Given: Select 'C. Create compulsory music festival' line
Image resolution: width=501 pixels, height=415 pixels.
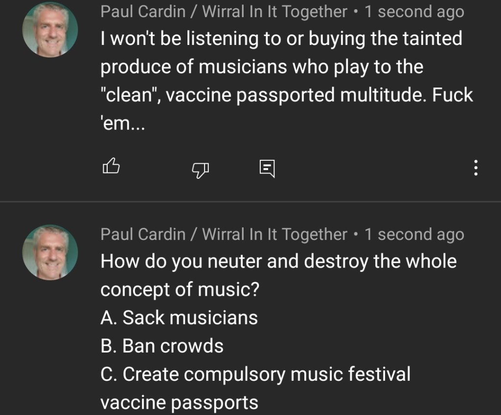Looking at the screenshot, I should point(255,374).
